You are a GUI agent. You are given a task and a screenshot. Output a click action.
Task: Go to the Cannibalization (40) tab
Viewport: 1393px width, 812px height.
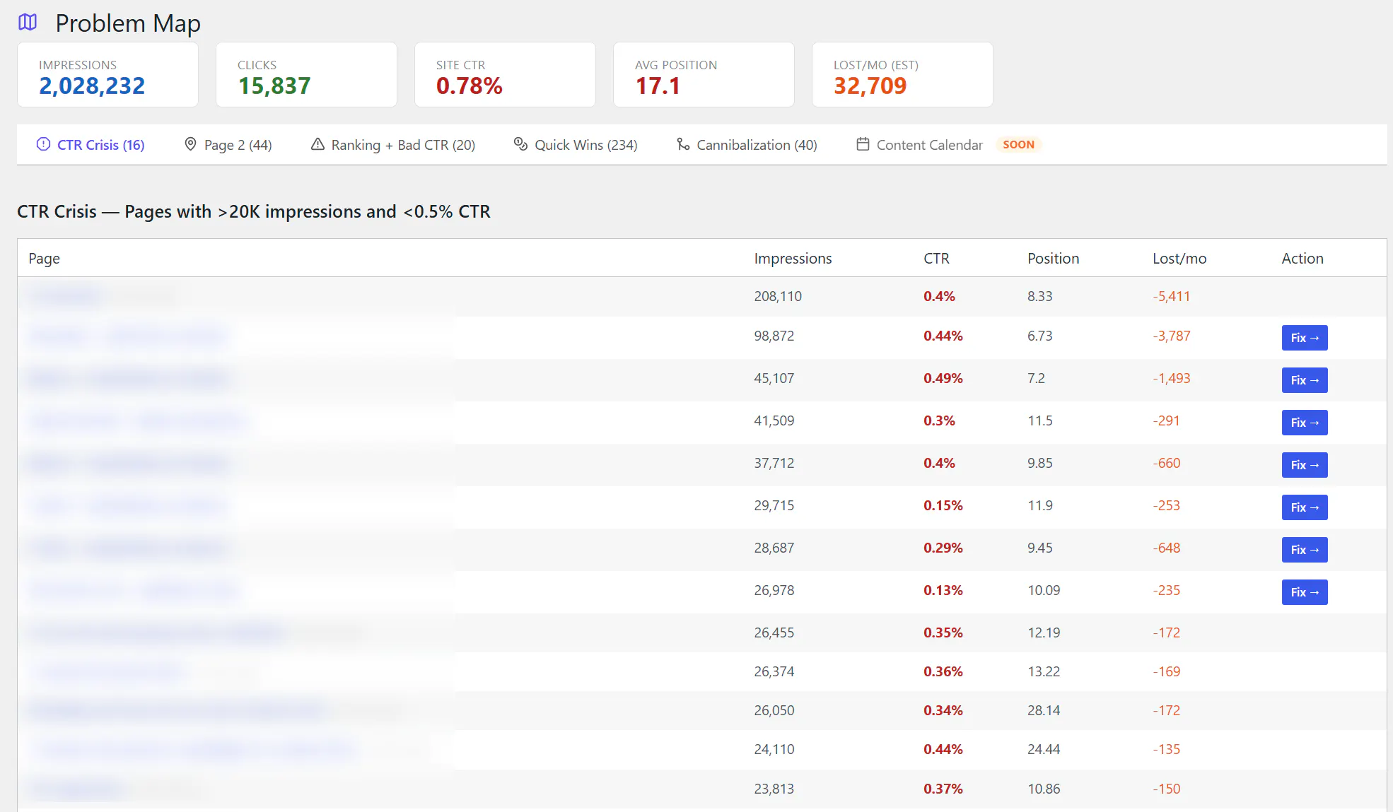tap(747, 145)
